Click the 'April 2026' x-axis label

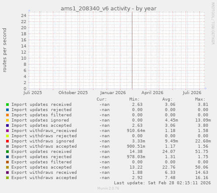(x=152, y=93)
